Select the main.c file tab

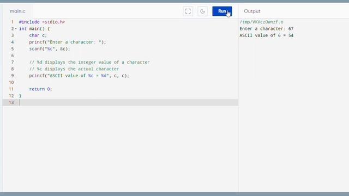[x=17, y=11]
